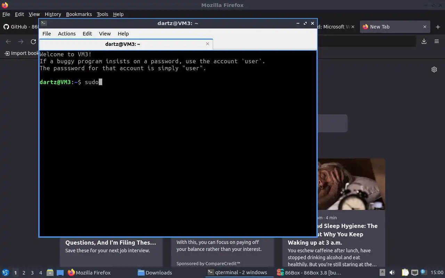The height and width of the screenshot is (278, 445).
Task: Open Firefox Edit menu
Action: pyautogui.click(x=19, y=14)
